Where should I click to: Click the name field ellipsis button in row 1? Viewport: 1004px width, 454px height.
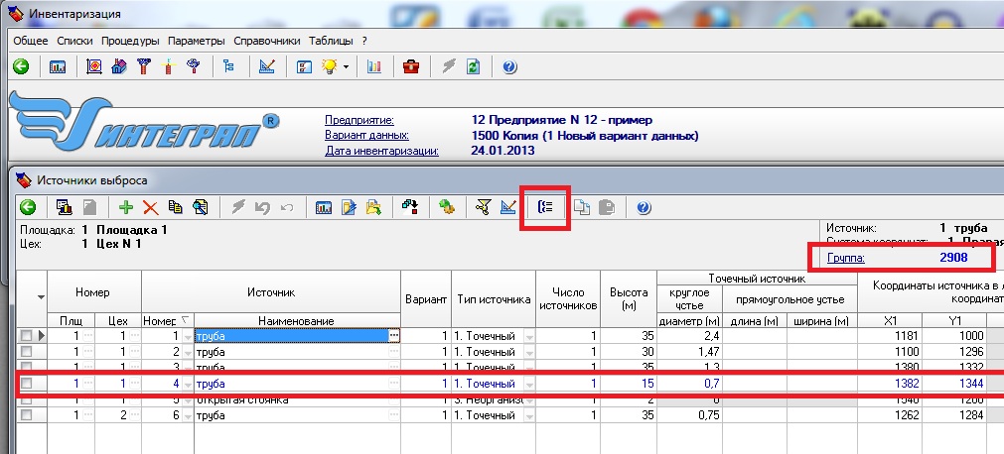[393, 336]
